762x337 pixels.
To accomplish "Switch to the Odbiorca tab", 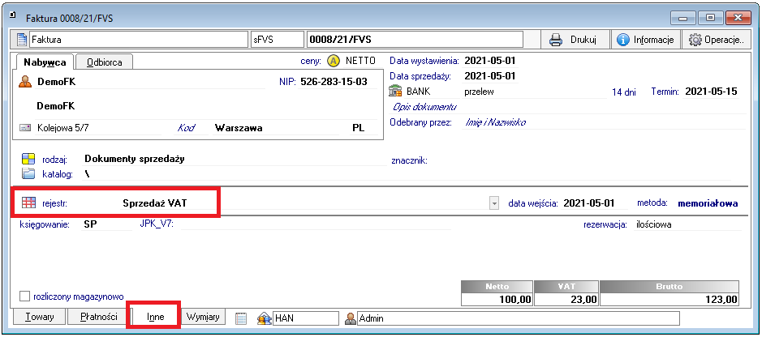I will pos(105,62).
